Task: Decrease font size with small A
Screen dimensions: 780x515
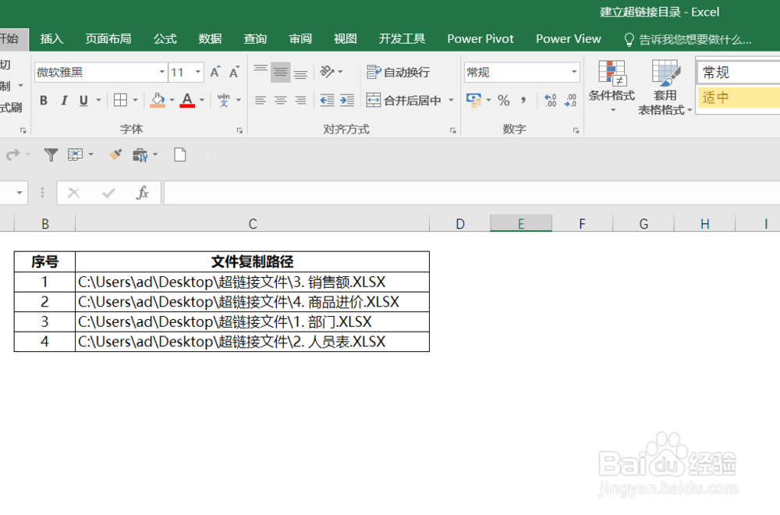Action: [x=234, y=72]
